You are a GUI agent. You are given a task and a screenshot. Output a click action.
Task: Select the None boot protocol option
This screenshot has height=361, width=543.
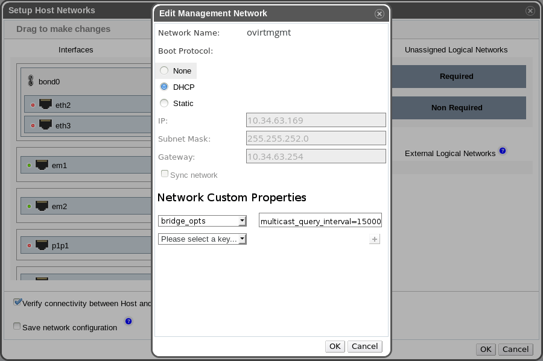tap(164, 71)
